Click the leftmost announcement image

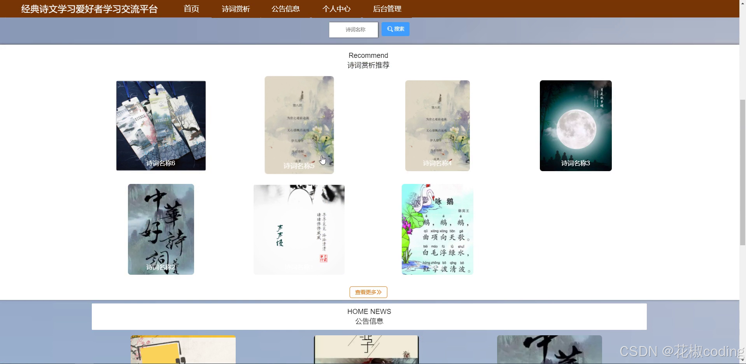point(183,349)
